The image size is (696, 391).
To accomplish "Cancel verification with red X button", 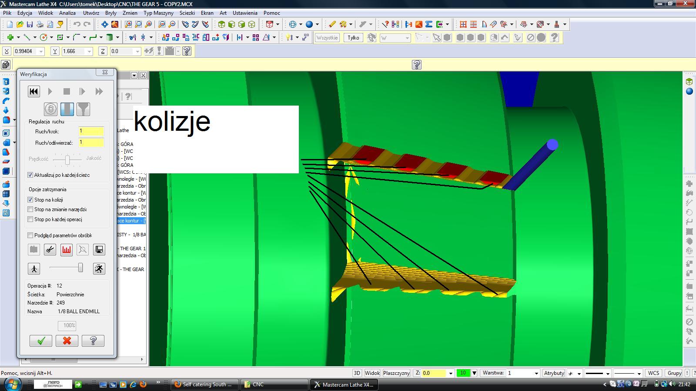I will pyautogui.click(x=67, y=341).
